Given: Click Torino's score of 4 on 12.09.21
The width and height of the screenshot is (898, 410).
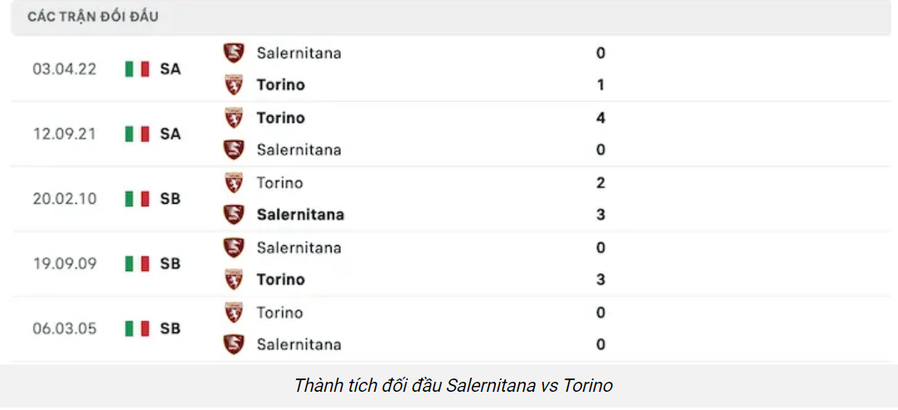Looking at the screenshot, I should pos(600,118).
